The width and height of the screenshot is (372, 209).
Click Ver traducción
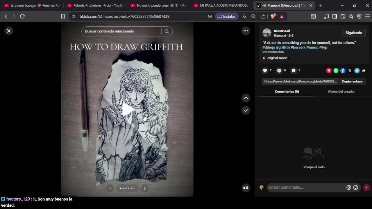(x=273, y=52)
